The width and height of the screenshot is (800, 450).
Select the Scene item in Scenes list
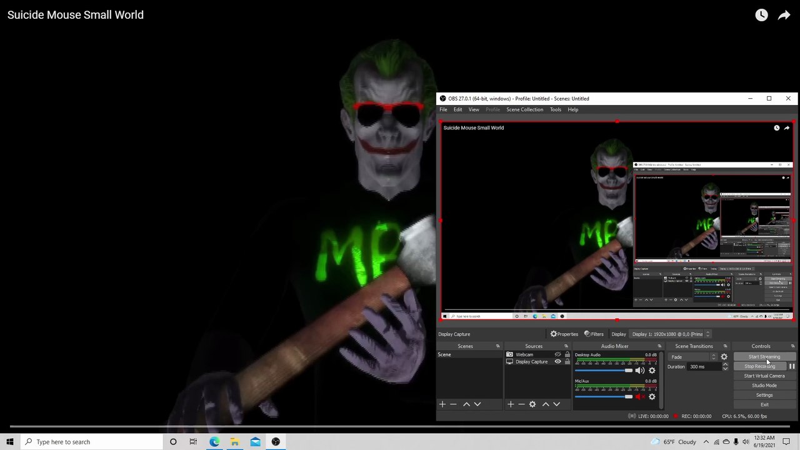470,354
